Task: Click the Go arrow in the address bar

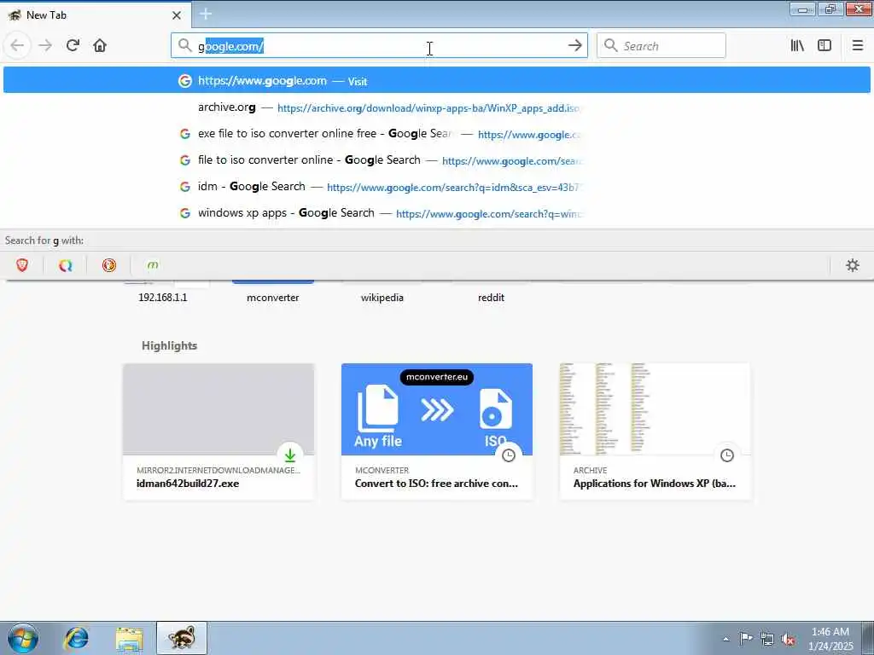Action: coord(574,46)
